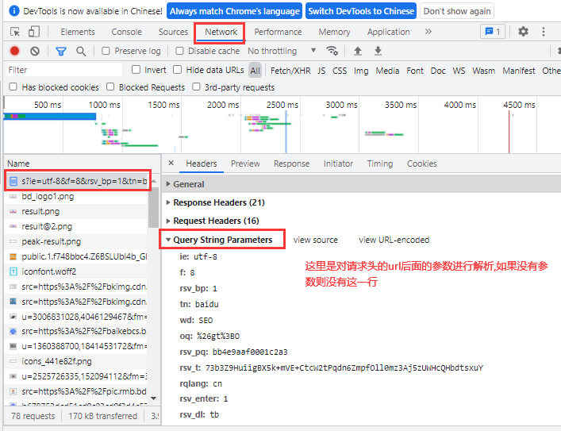
Task: Filter by Img request type
Action: click(x=361, y=71)
